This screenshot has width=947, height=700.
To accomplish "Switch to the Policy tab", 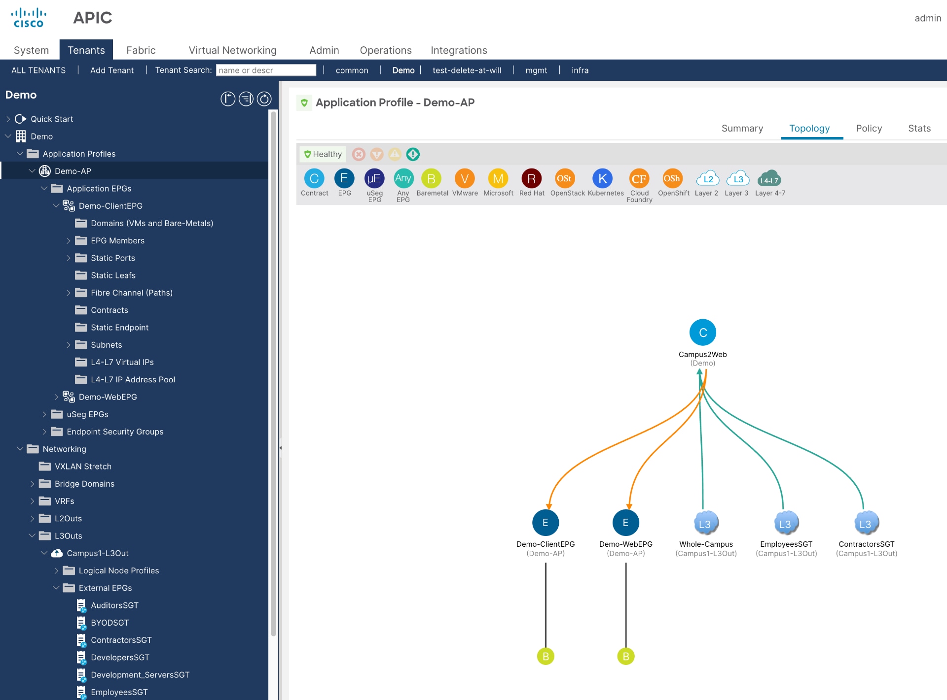I will 869,128.
